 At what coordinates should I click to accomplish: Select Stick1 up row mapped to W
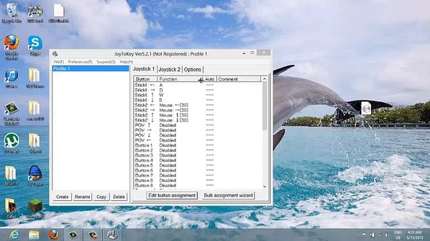[198, 95]
